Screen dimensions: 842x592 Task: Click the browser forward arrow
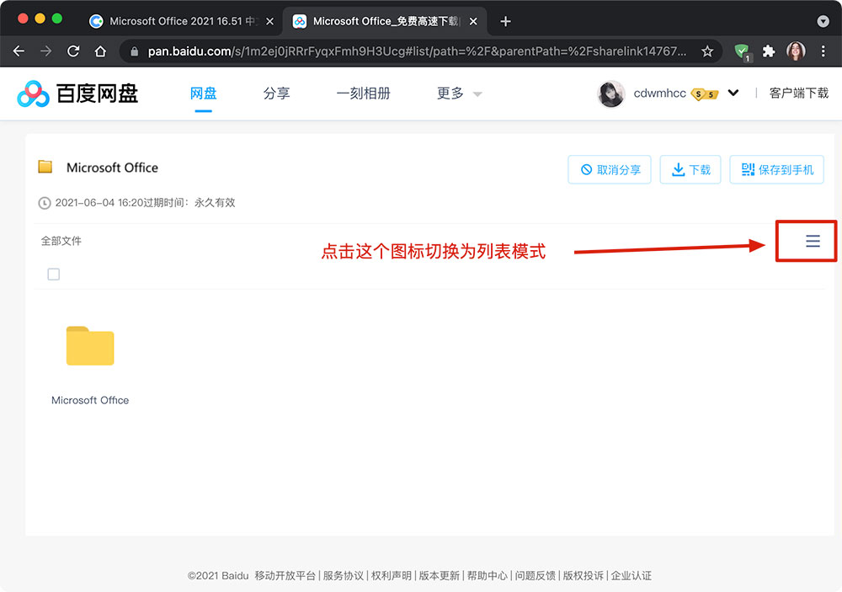click(46, 51)
